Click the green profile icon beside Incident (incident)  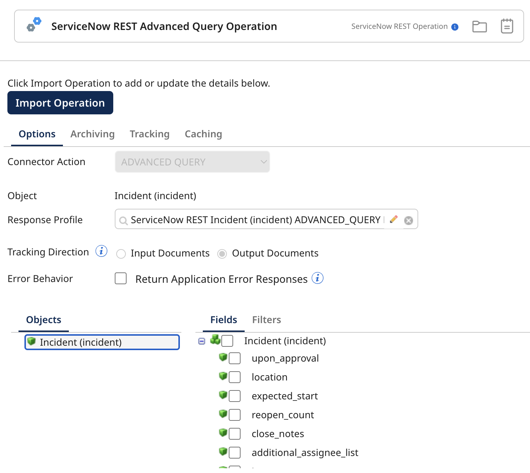[x=31, y=341]
